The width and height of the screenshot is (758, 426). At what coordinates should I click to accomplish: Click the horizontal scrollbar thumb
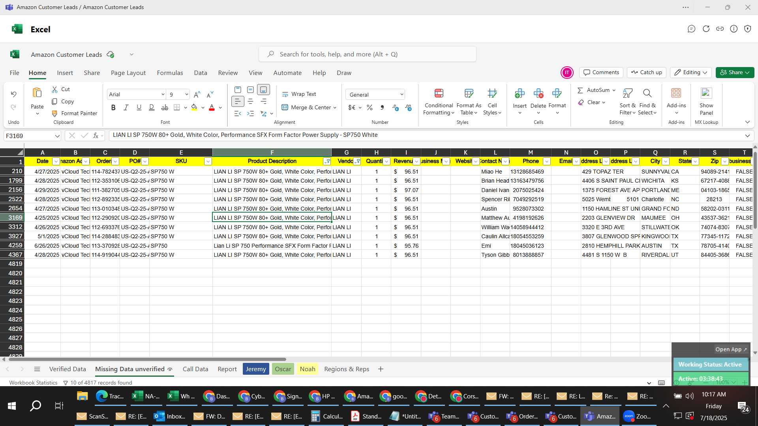(x=147, y=359)
